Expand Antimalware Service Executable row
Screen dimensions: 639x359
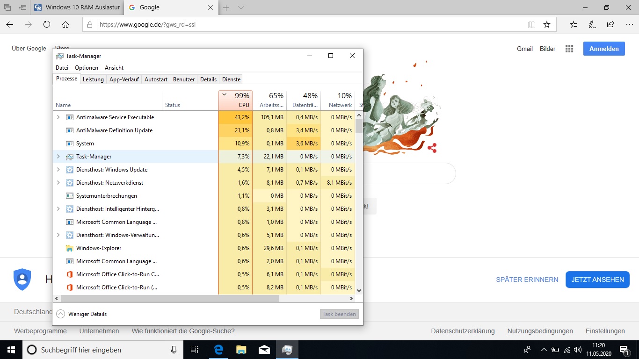[58, 117]
